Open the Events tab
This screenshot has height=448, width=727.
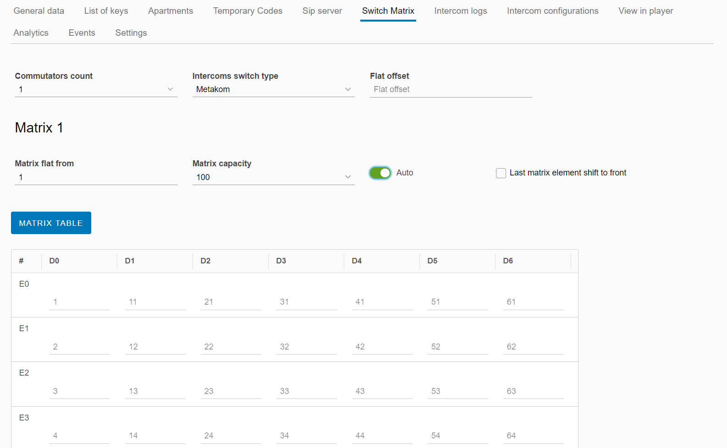point(82,33)
